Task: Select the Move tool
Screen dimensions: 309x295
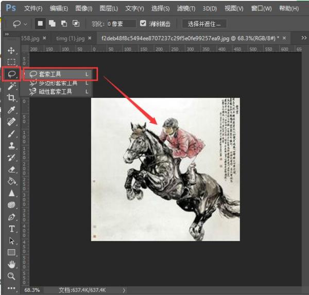Action: pos(11,50)
